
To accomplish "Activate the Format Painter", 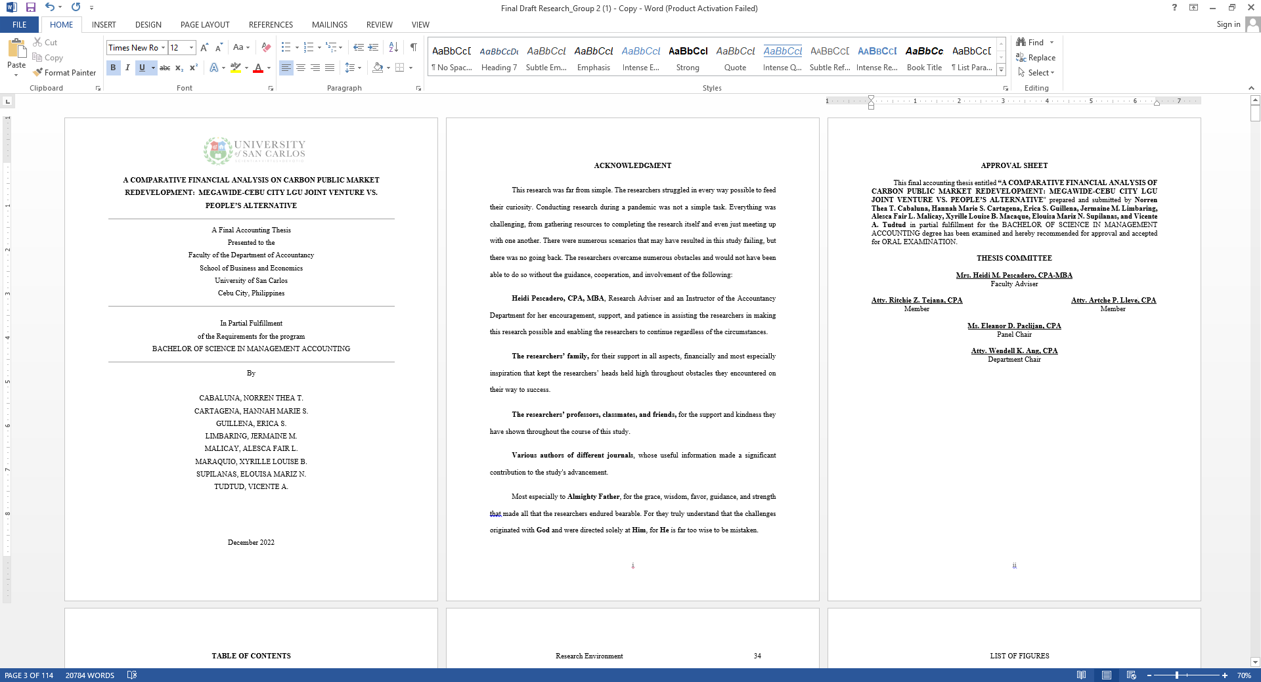I will coord(64,73).
